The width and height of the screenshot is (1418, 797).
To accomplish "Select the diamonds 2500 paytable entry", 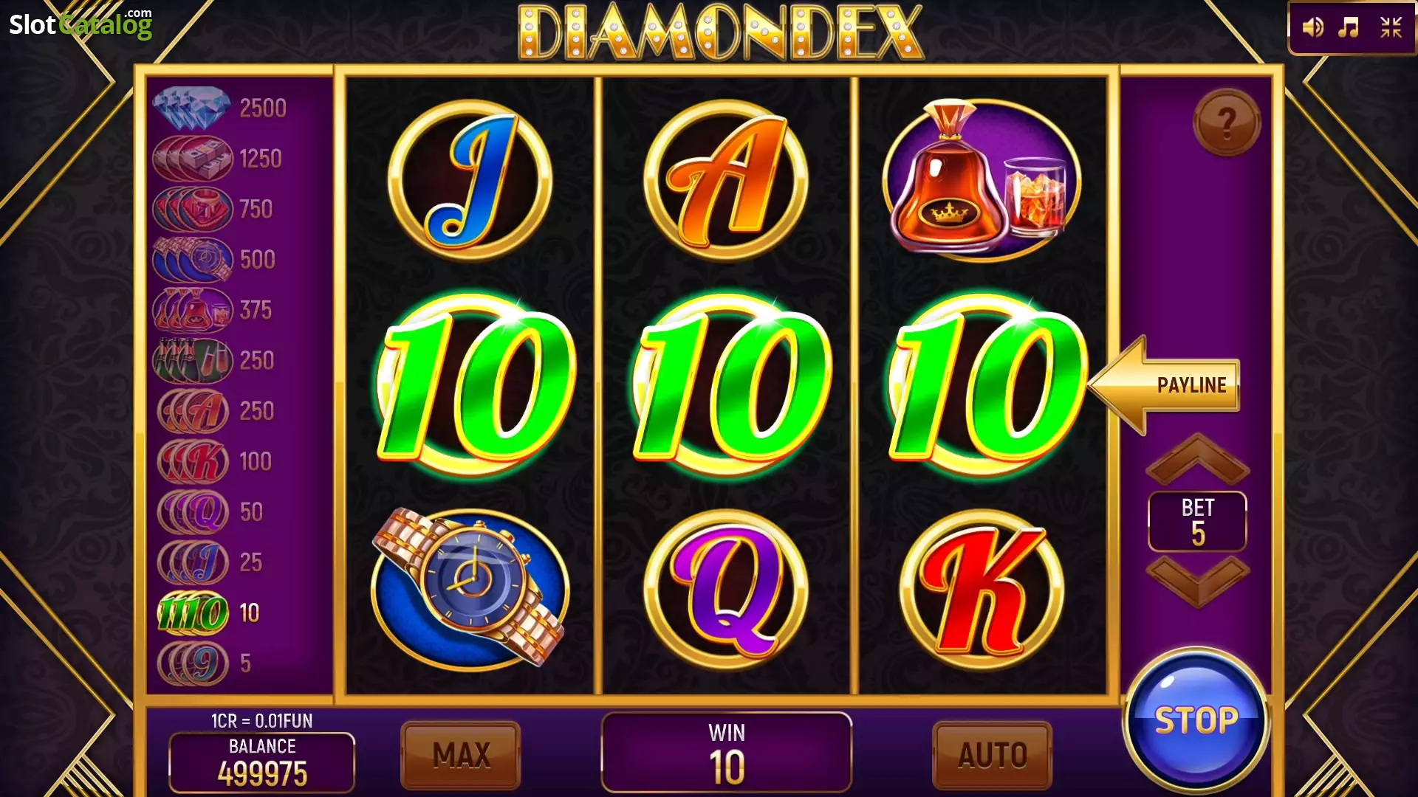I will [x=220, y=108].
